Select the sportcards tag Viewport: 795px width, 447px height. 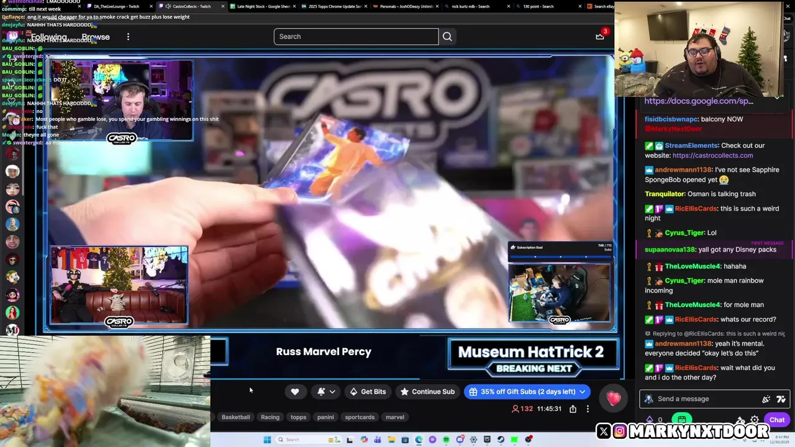(360, 417)
